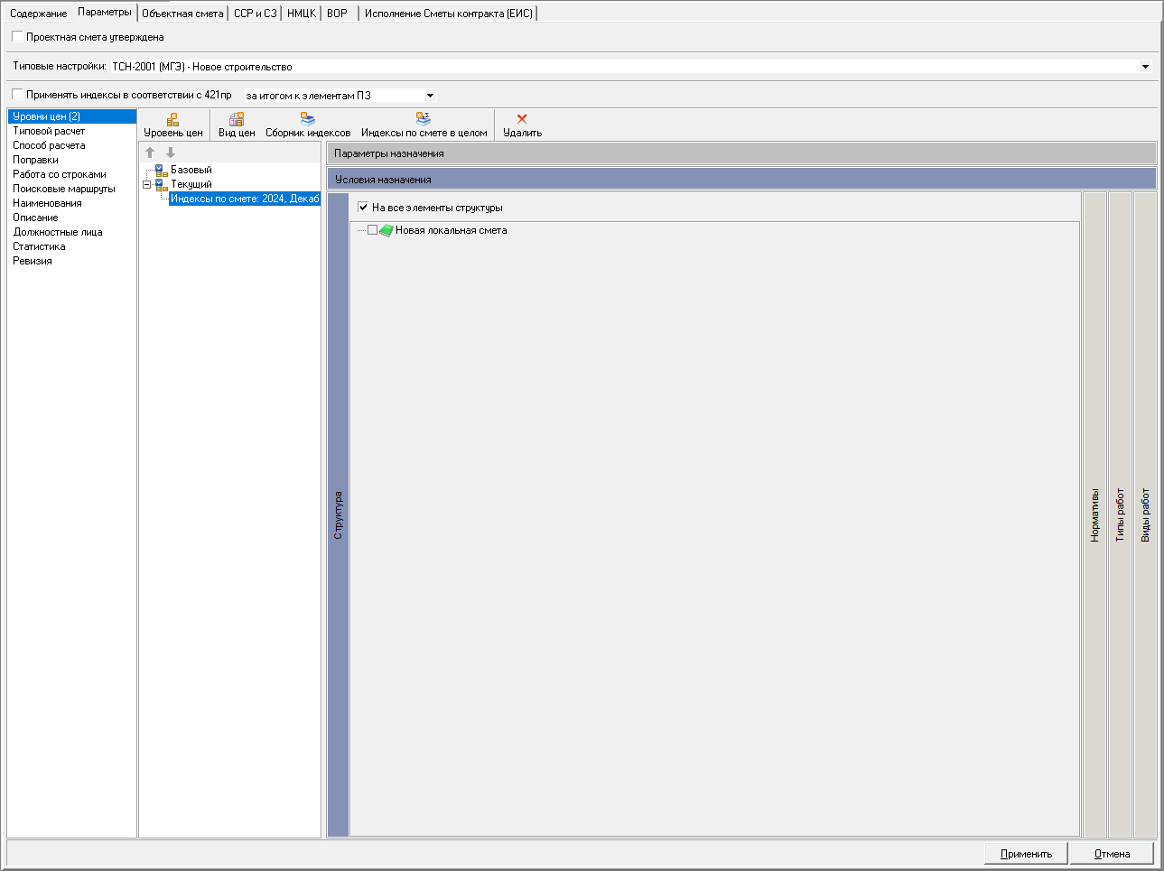The height and width of the screenshot is (871, 1164).
Task: Select Типовой расчет in settings list
Action: click(49, 131)
